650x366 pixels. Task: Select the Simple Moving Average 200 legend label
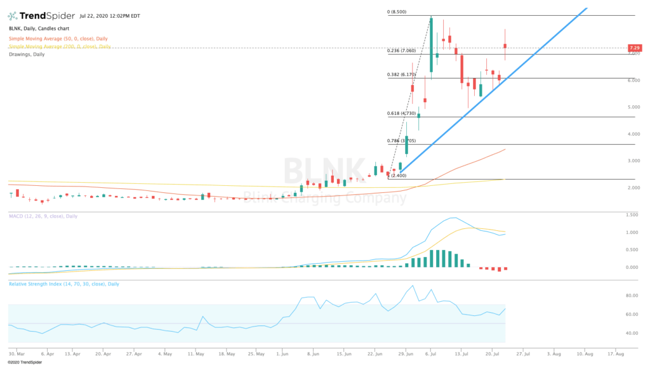click(x=60, y=46)
